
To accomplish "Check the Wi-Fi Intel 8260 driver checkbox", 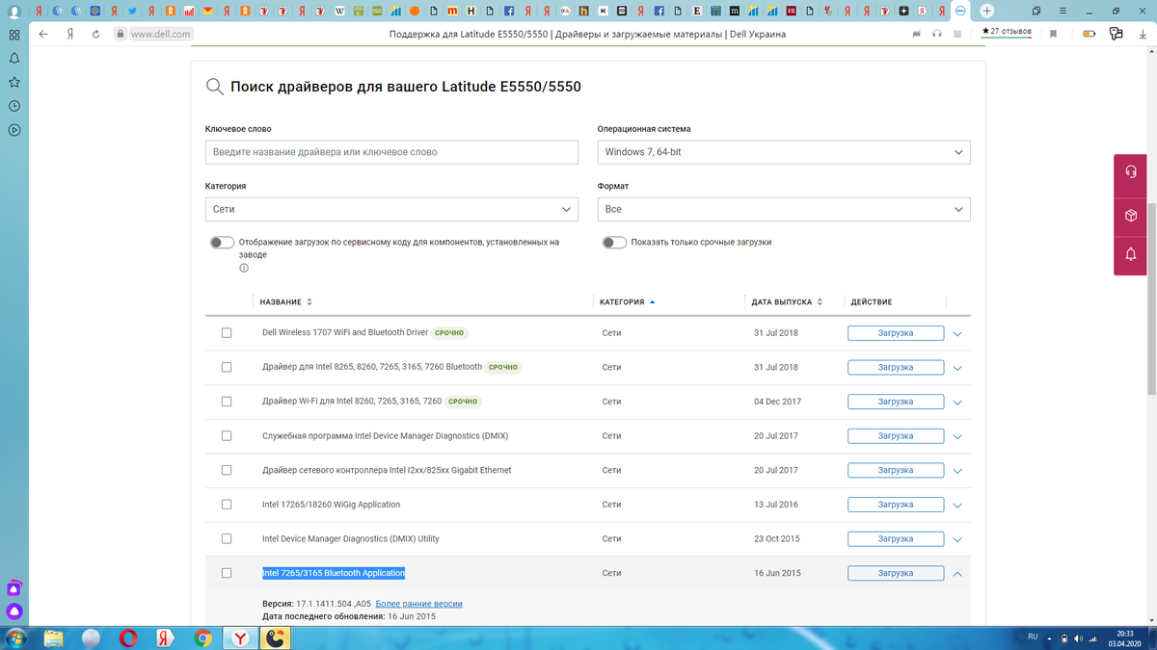I will tap(227, 402).
